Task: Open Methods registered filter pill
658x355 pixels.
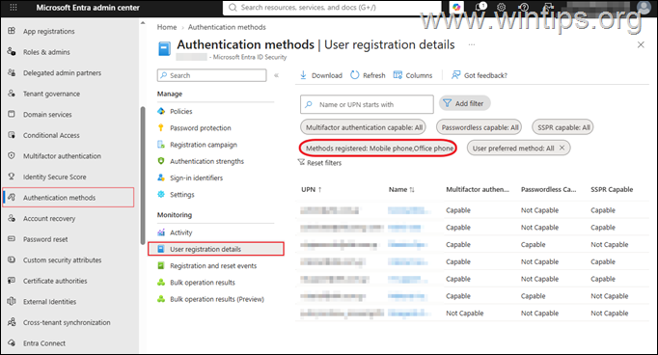Action: 378,149
